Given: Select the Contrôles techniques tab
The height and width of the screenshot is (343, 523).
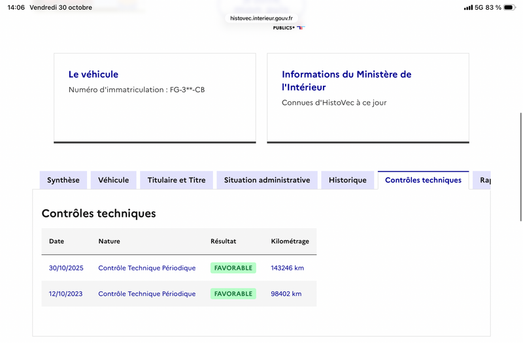Looking at the screenshot, I should pyautogui.click(x=423, y=180).
